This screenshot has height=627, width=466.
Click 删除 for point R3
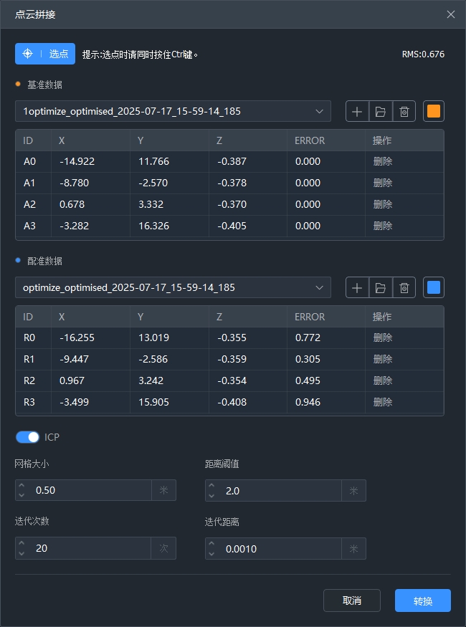[383, 402]
